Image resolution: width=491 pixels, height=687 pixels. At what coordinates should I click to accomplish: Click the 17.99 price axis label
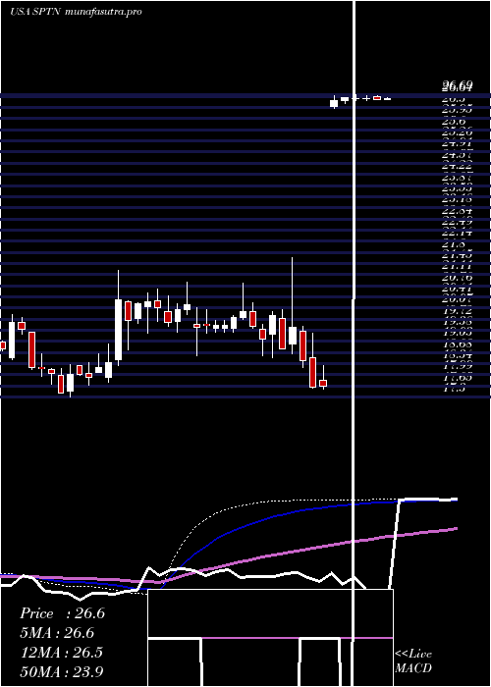(458, 366)
